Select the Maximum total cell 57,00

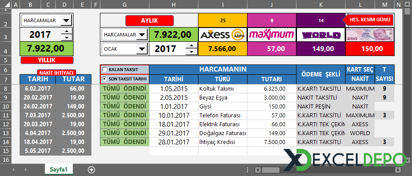coord(272,49)
